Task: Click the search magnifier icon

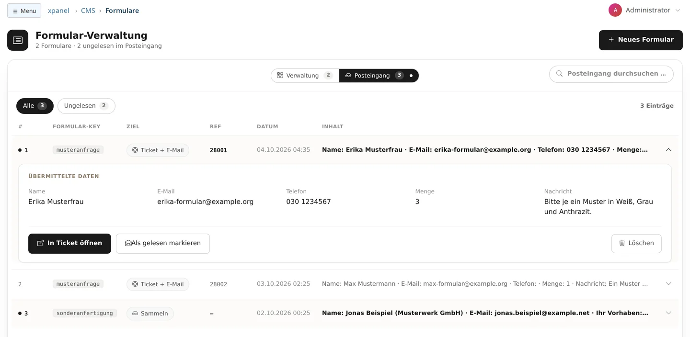Action: point(559,74)
